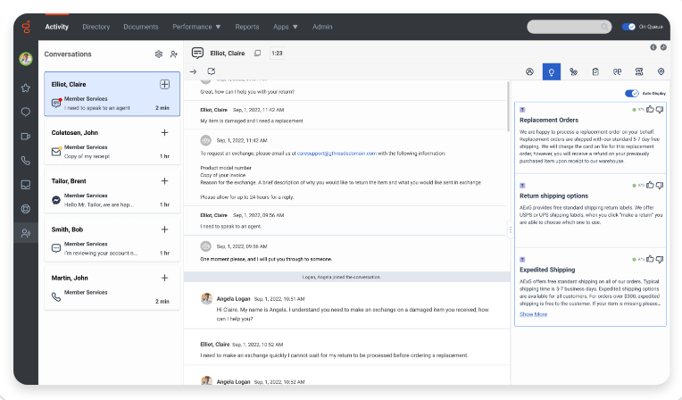This screenshot has width=682, height=400.
Task: Expand the Apps dropdown menu
Action: pos(286,27)
